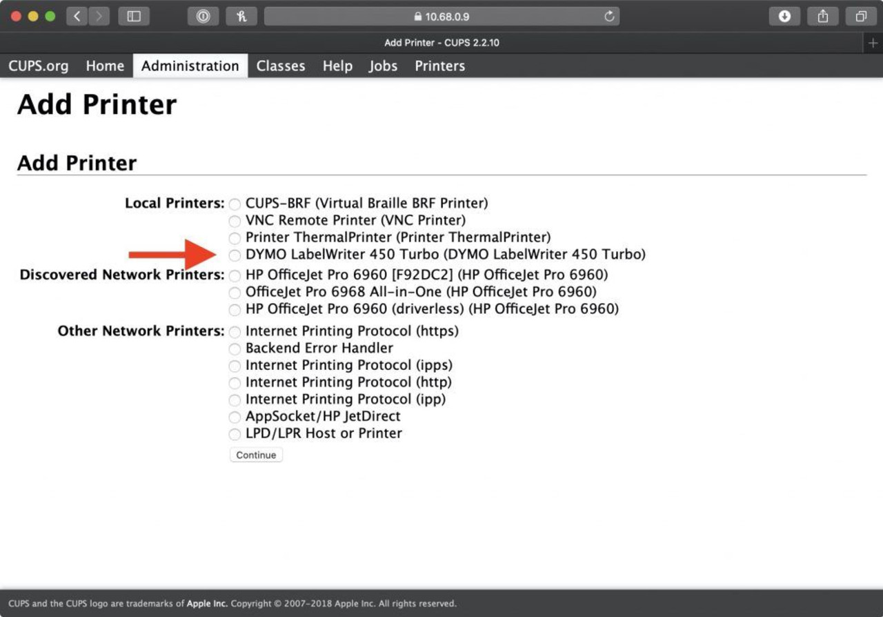Show the Safari sidebar
The height and width of the screenshot is (617, 883).
click(134, 17)
